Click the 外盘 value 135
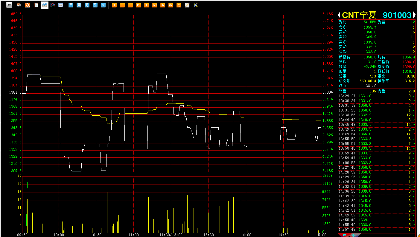The image size is (420, 237). [x=373, y=91]
